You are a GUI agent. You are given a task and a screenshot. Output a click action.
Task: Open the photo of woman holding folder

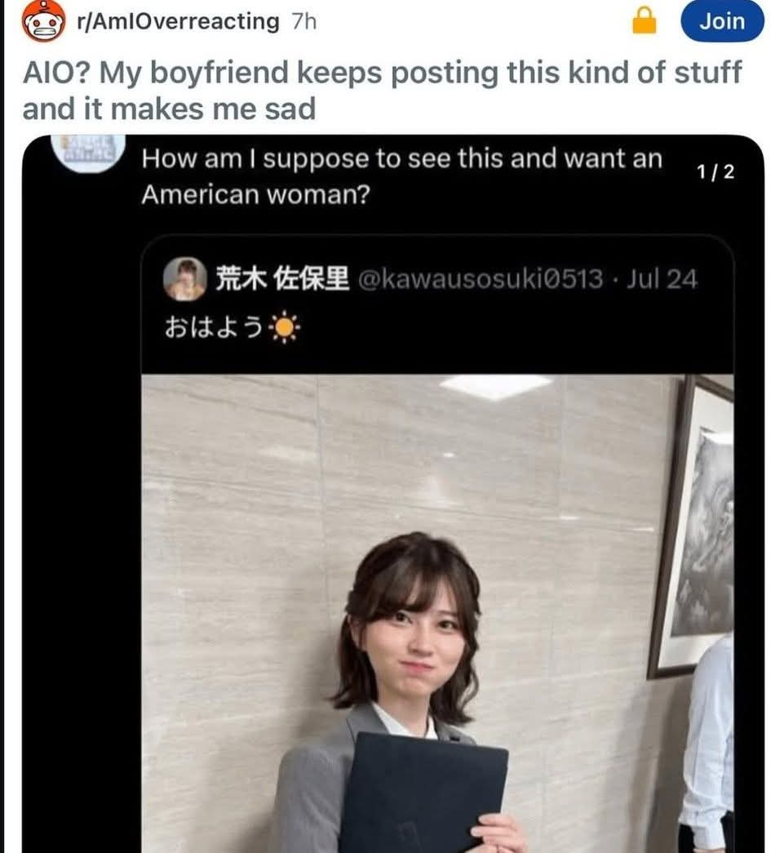pos(437,613)
